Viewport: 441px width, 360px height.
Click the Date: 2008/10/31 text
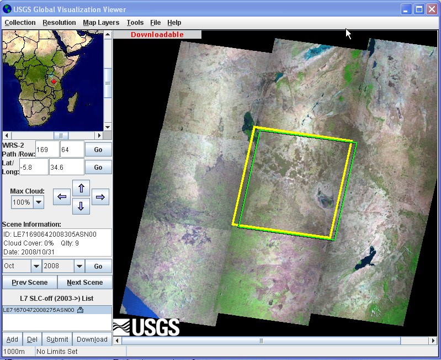click(x=29, y=252)
